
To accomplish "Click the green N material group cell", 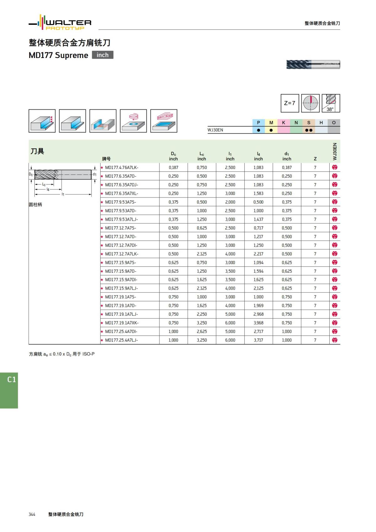I will pyautogui.click(x=296, y=123).
